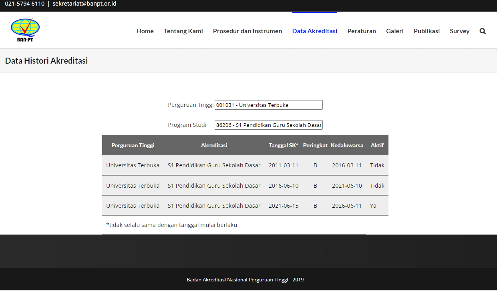Open the Peraturan menu
The height and width of the screenshot is (291, 497).
click(362, 31)
